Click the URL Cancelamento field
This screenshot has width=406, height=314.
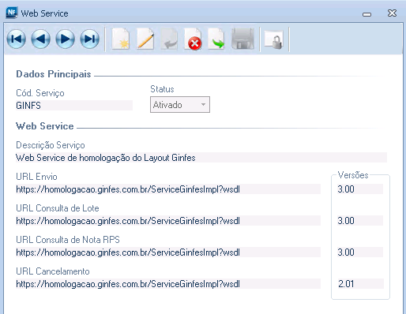pos(168,284)
